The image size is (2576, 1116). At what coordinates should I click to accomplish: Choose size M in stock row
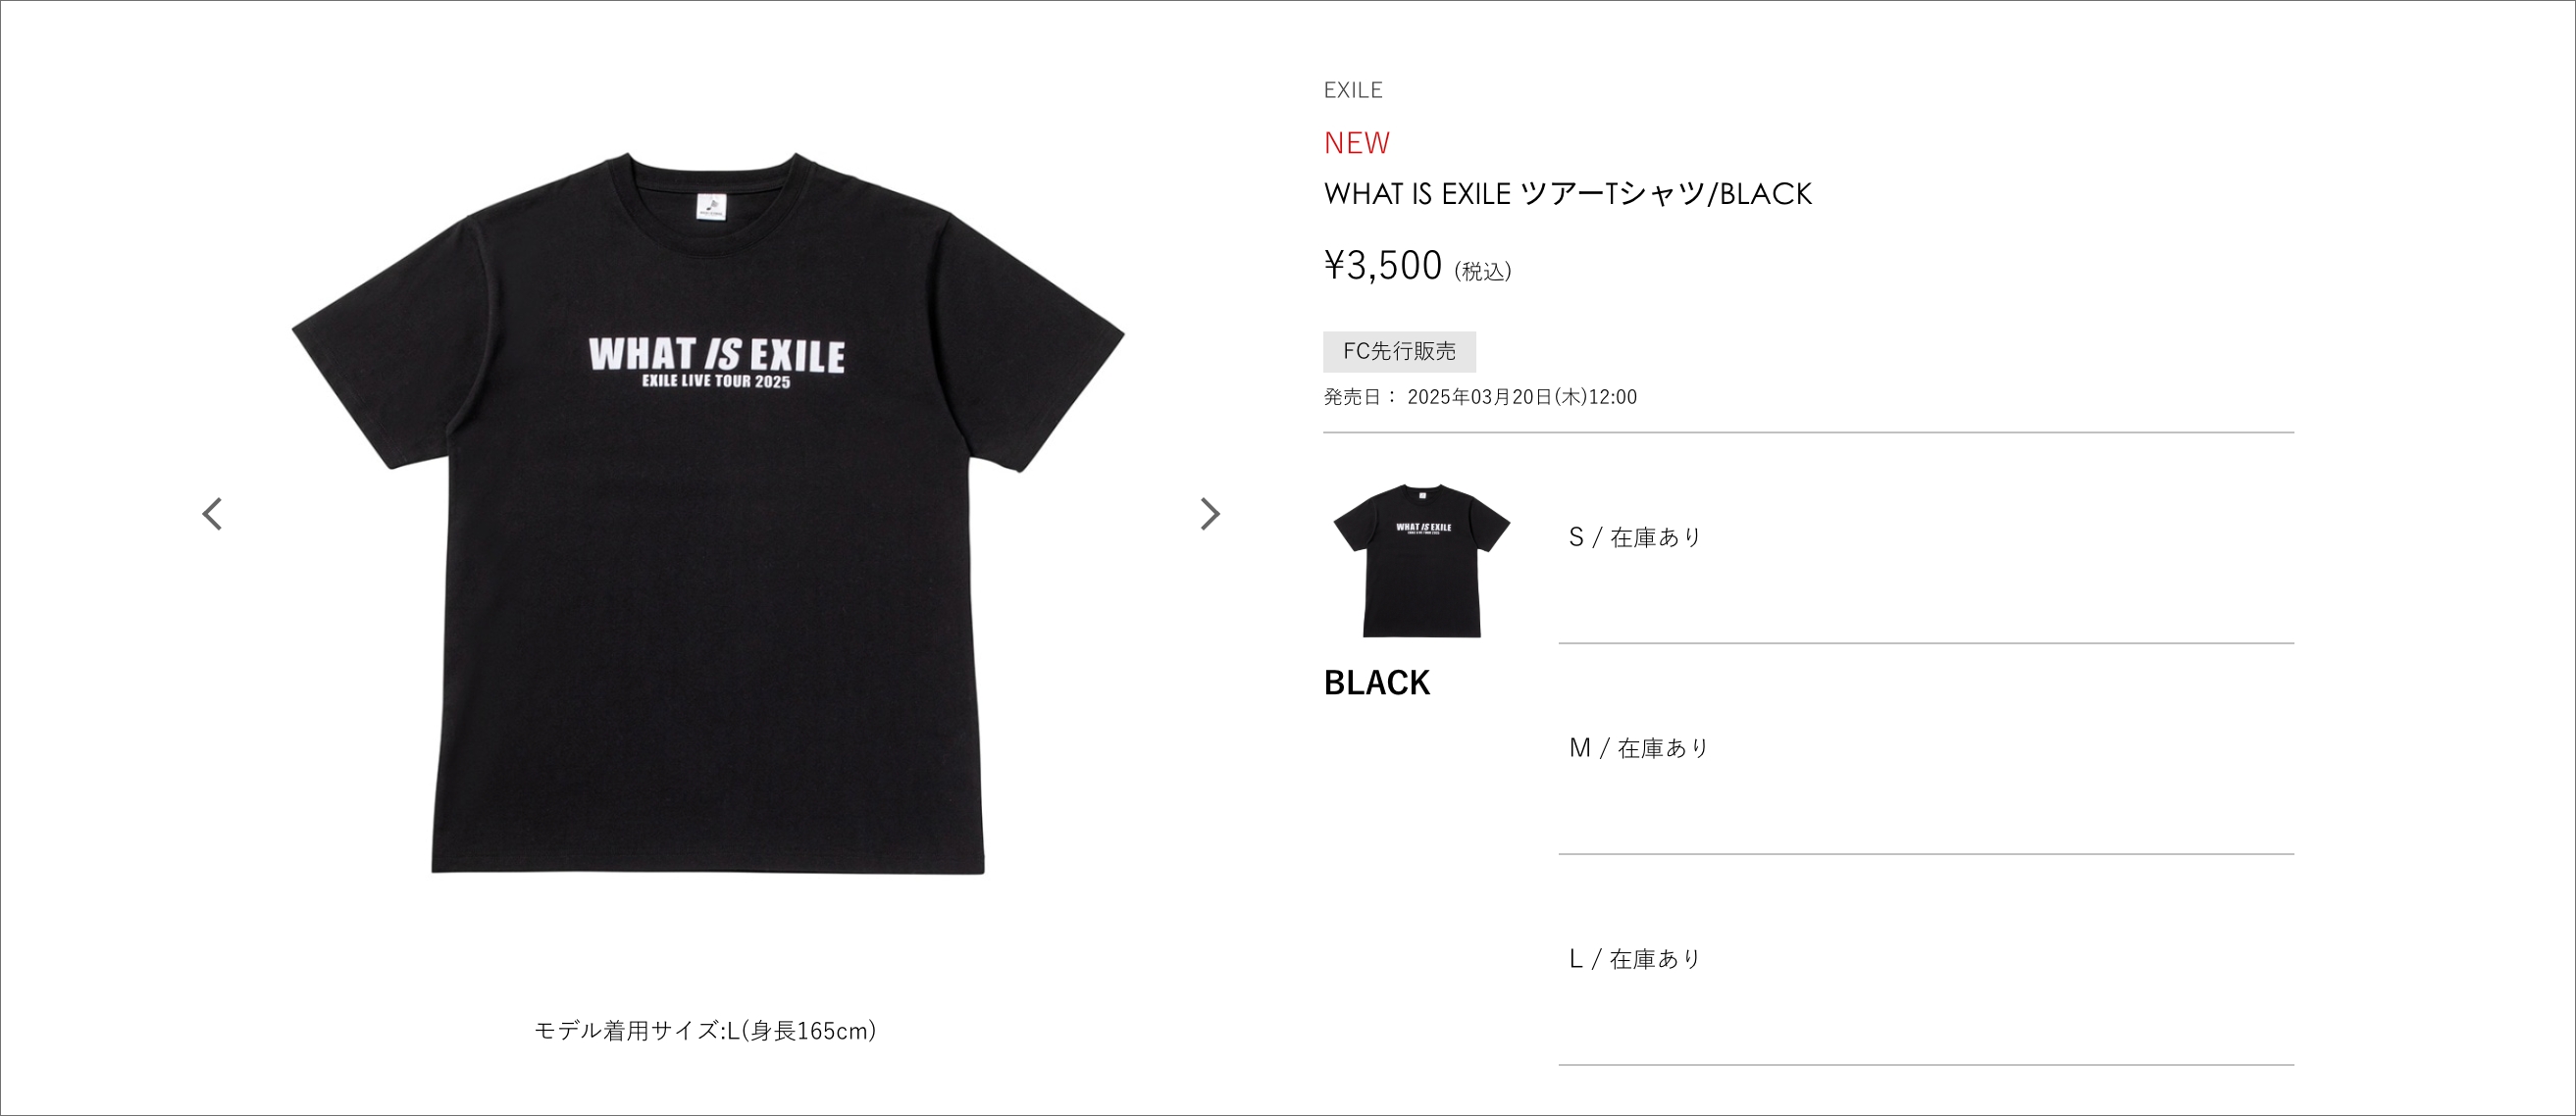1926,749
